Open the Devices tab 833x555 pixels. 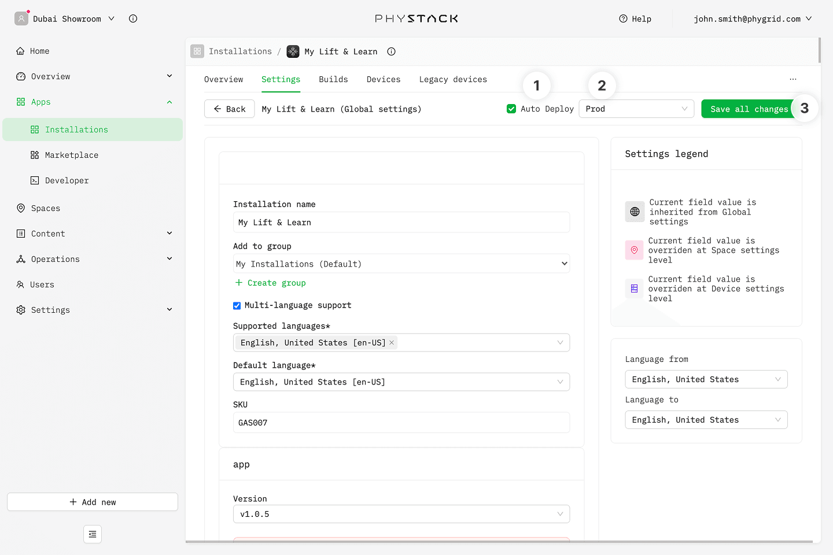[x=384, y=79]
